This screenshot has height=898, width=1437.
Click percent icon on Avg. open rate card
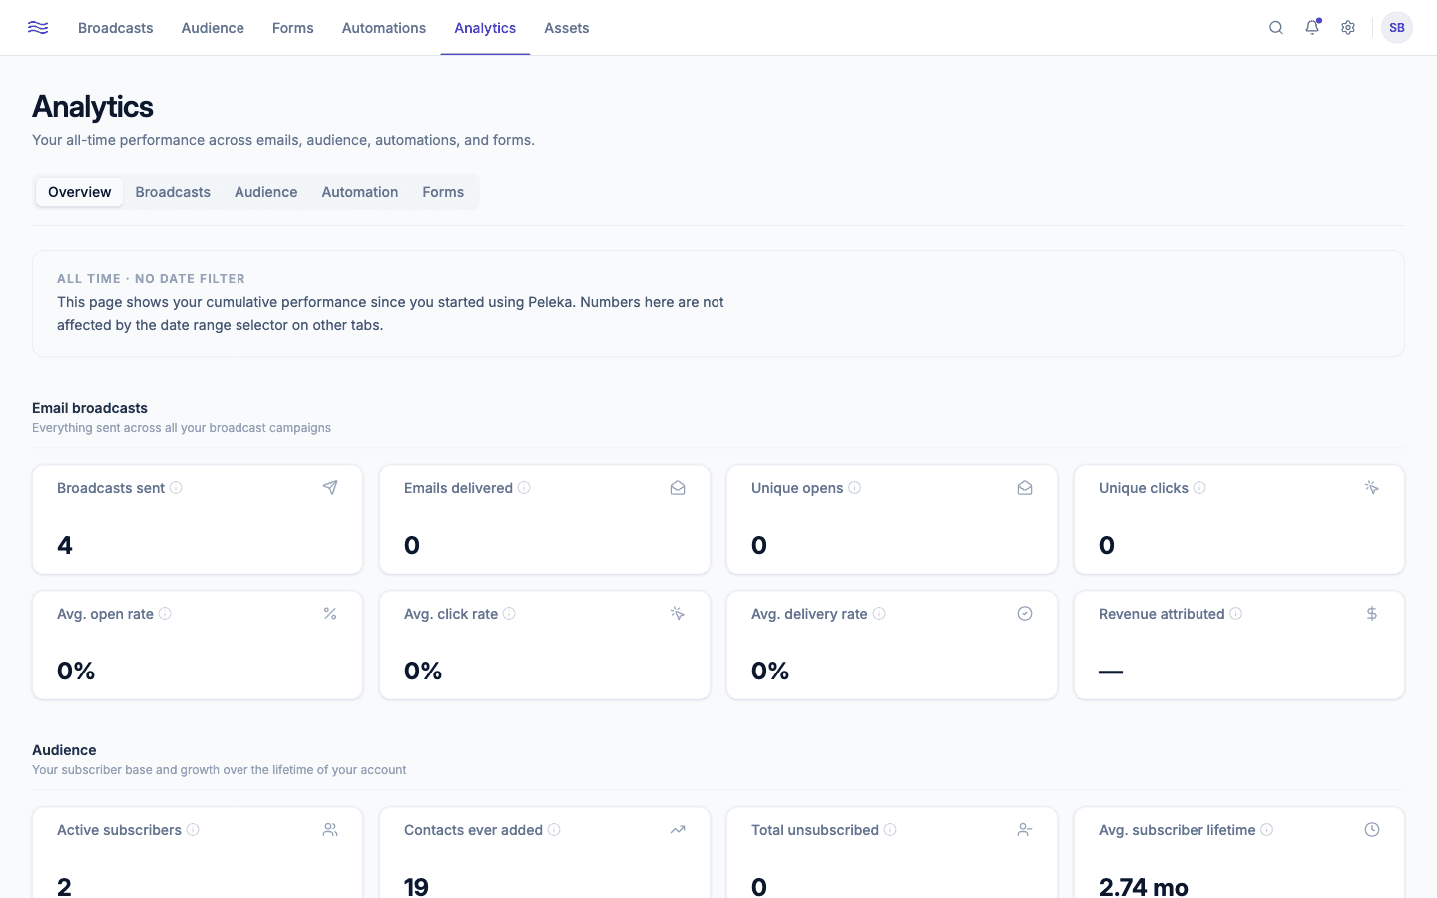(x=330, y=614)
